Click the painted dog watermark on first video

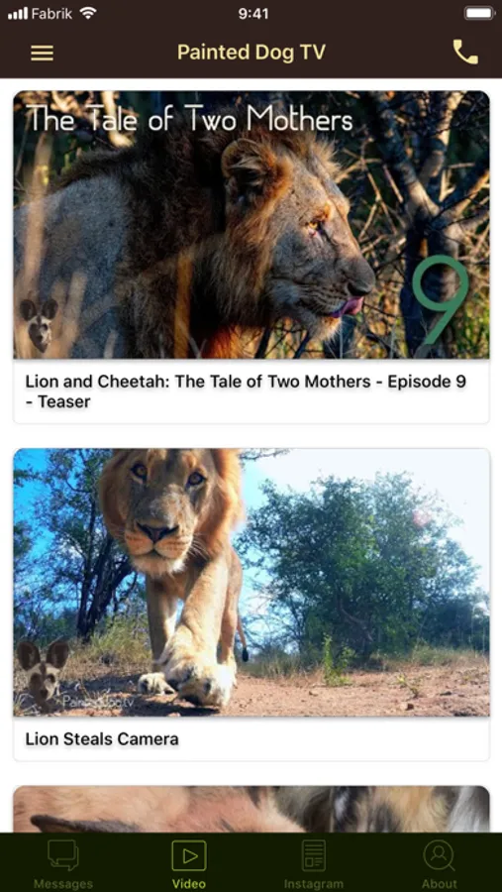tap(39, 324)
